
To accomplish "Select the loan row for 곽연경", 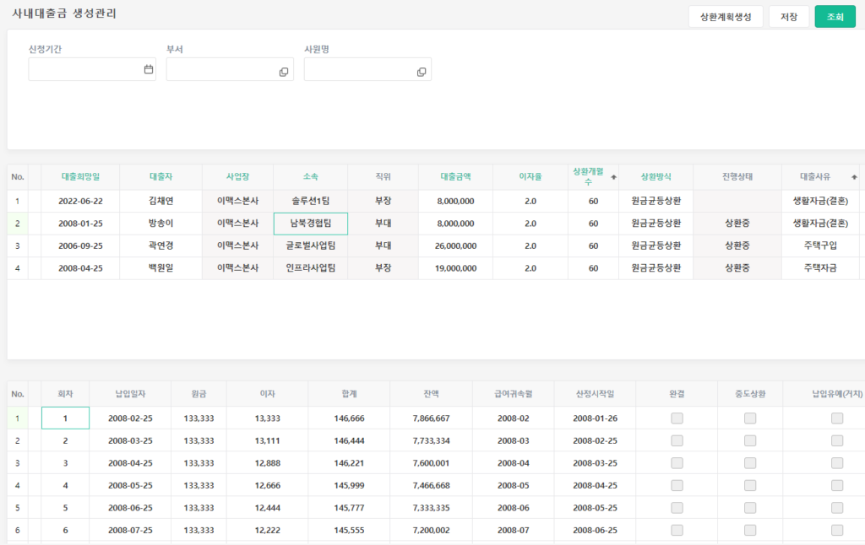I will click(160, 246).
